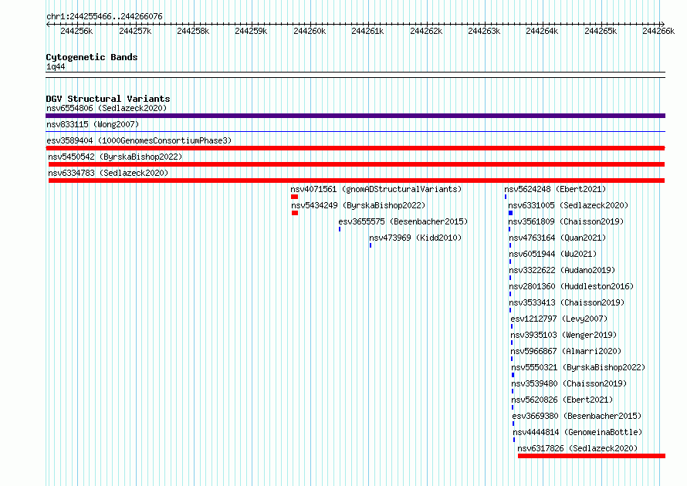Select the 1q44 cytogenetic band label
The height and width of the screenshot is (486, 687).
[56, 66]
